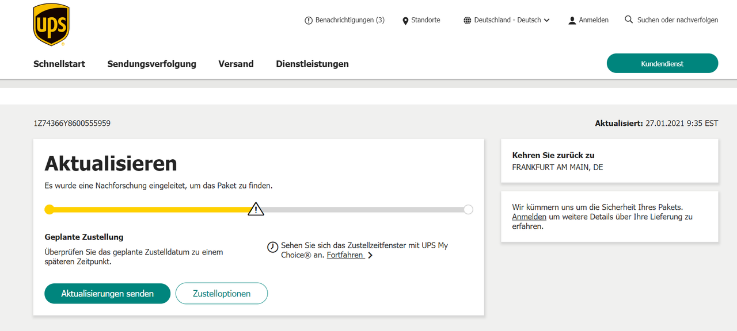Click the yellow filled progress bar segment
The image size is (737, 331).
pos(151,209)
